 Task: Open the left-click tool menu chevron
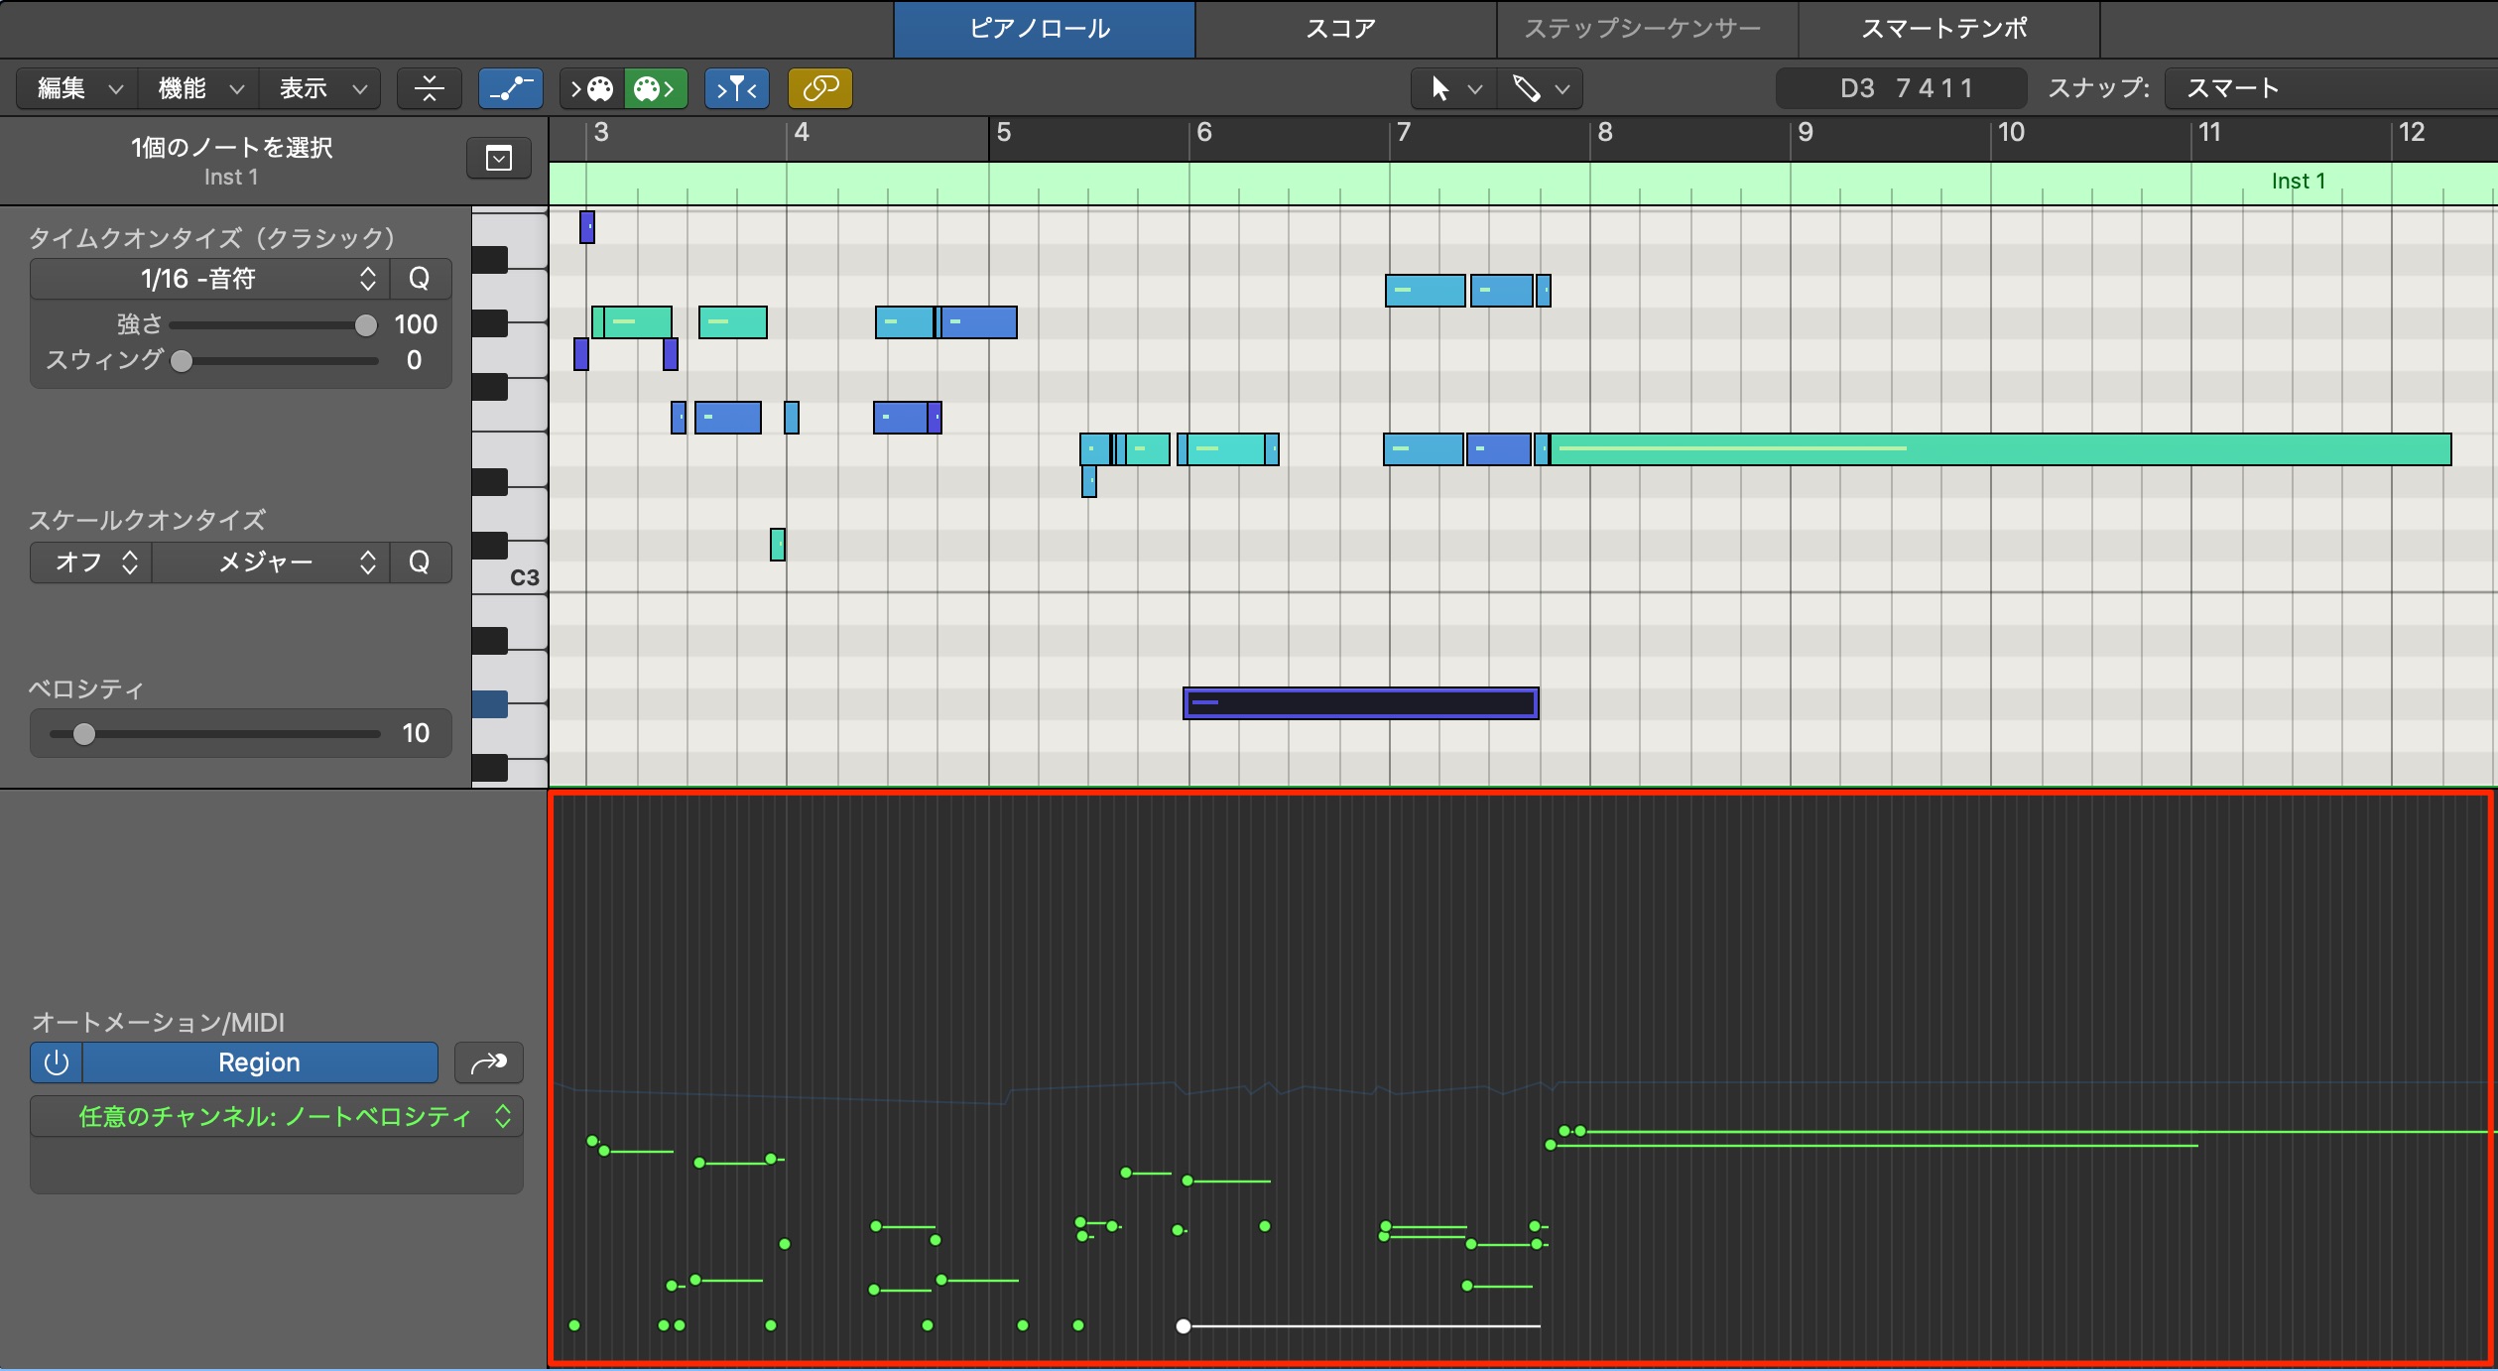coord(1475,89)
